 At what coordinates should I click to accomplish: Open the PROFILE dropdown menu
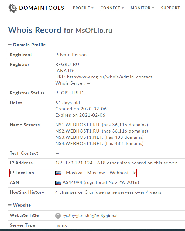pos(83,8)
